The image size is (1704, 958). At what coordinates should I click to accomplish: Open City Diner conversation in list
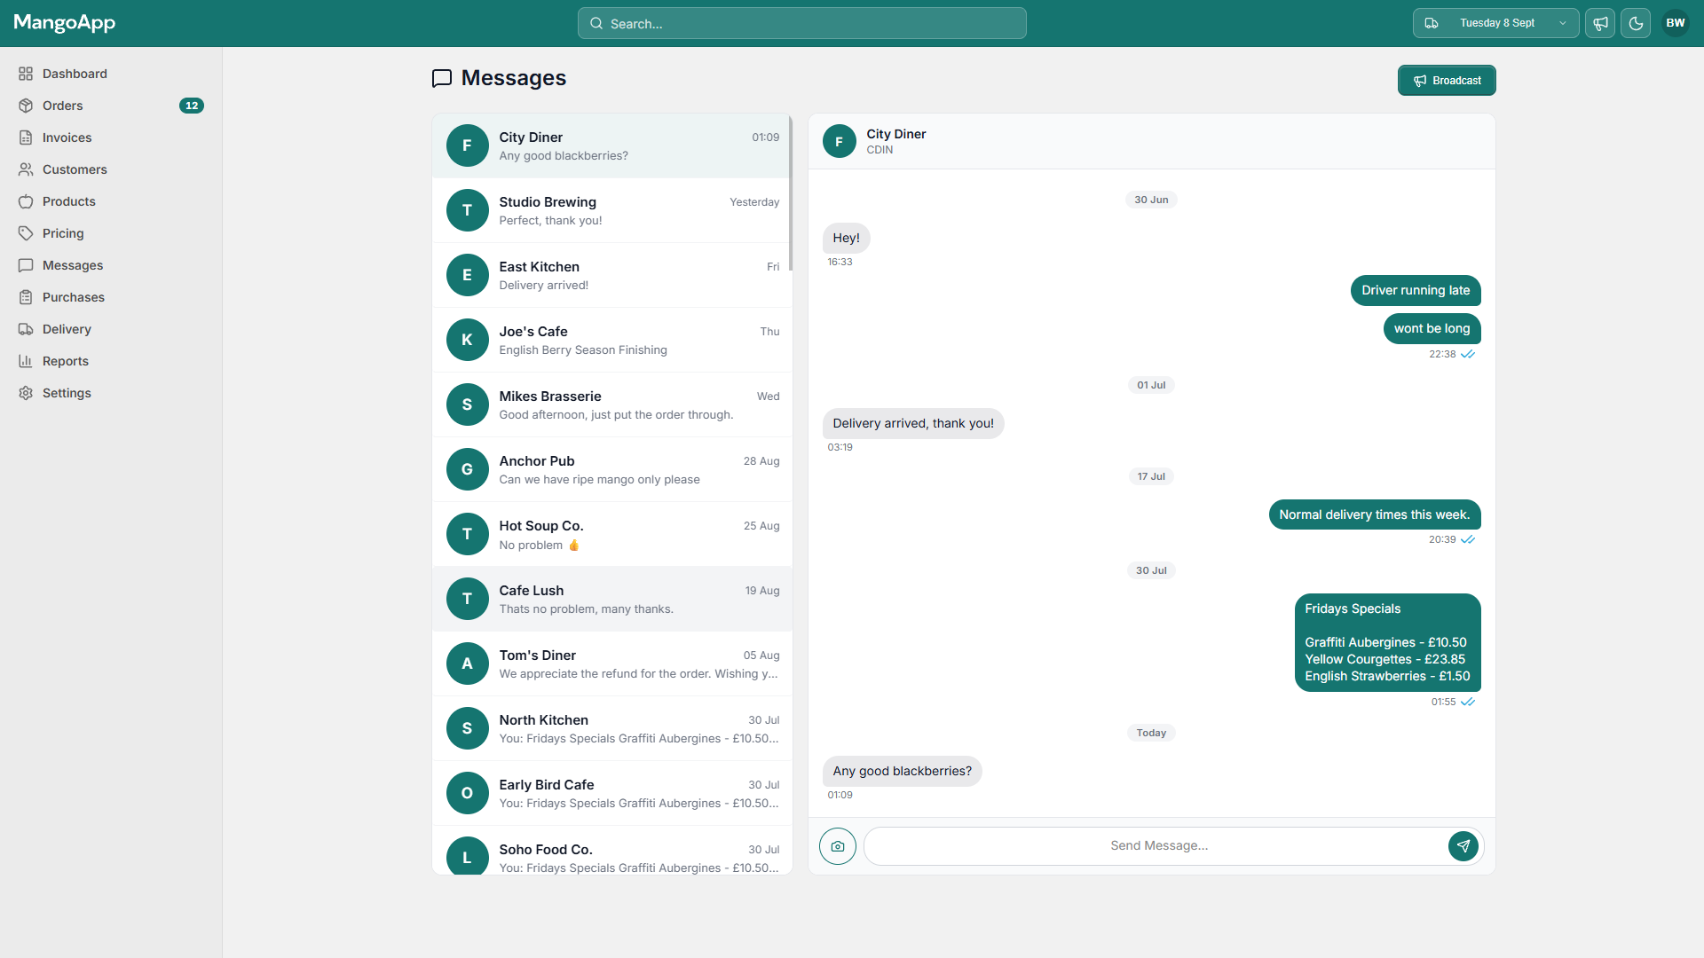tap(611, 145)
